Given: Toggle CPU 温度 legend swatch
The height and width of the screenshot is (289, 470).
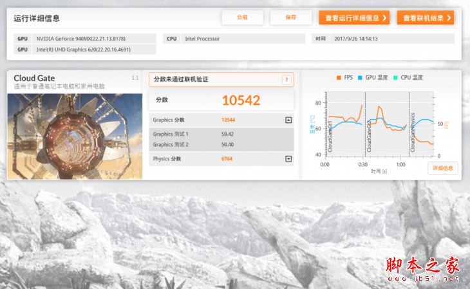Looking at the screenshot, I should tap(395, 78).
